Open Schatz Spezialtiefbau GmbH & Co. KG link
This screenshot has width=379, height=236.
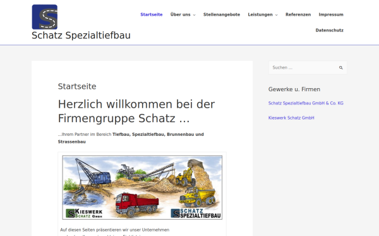point(306,103)
